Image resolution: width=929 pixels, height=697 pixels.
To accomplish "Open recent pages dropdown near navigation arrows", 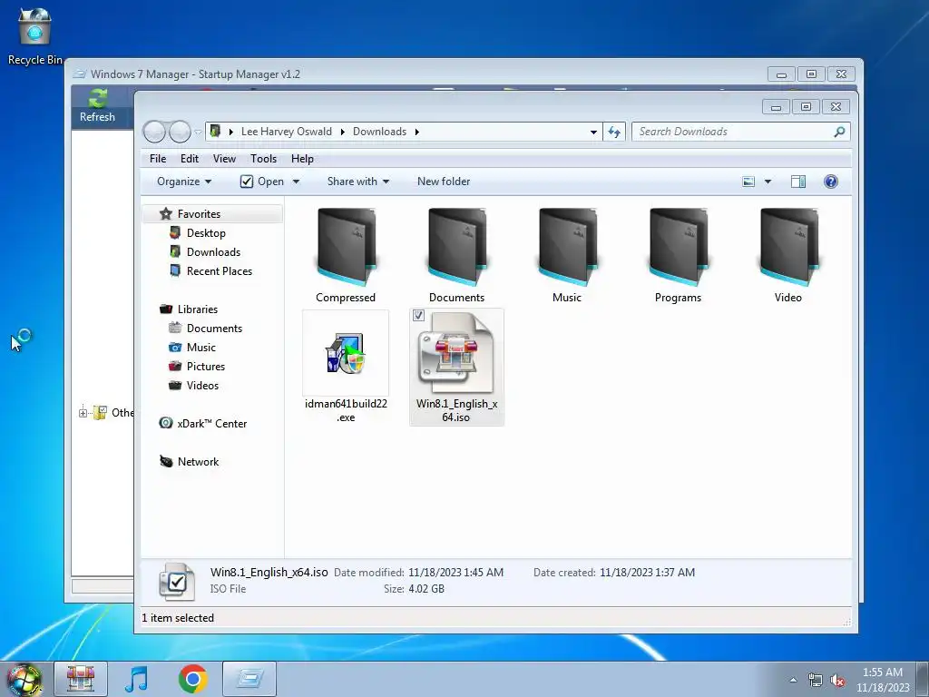I will coord(198,132).
